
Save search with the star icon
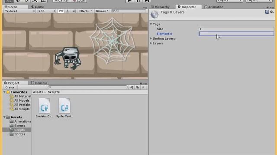(143, 87)
